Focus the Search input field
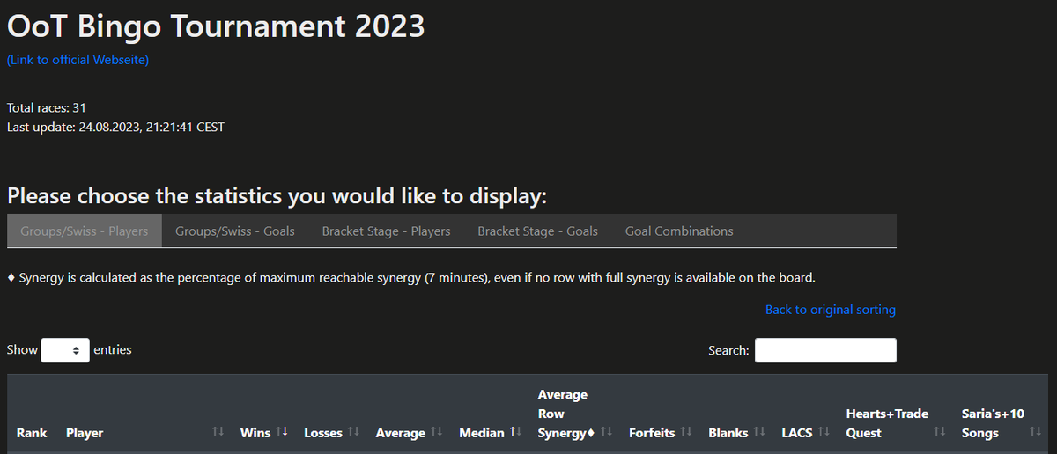Image resolution: width=1057 pixels, height=454 pixels. pyautogui.click(x=825, y=350)
